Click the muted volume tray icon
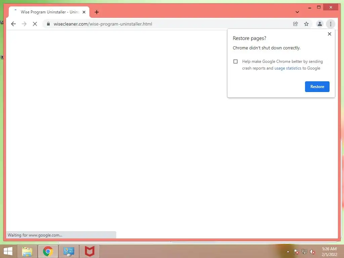Viewport: 344px width, 258px height. tap(312, 252)
